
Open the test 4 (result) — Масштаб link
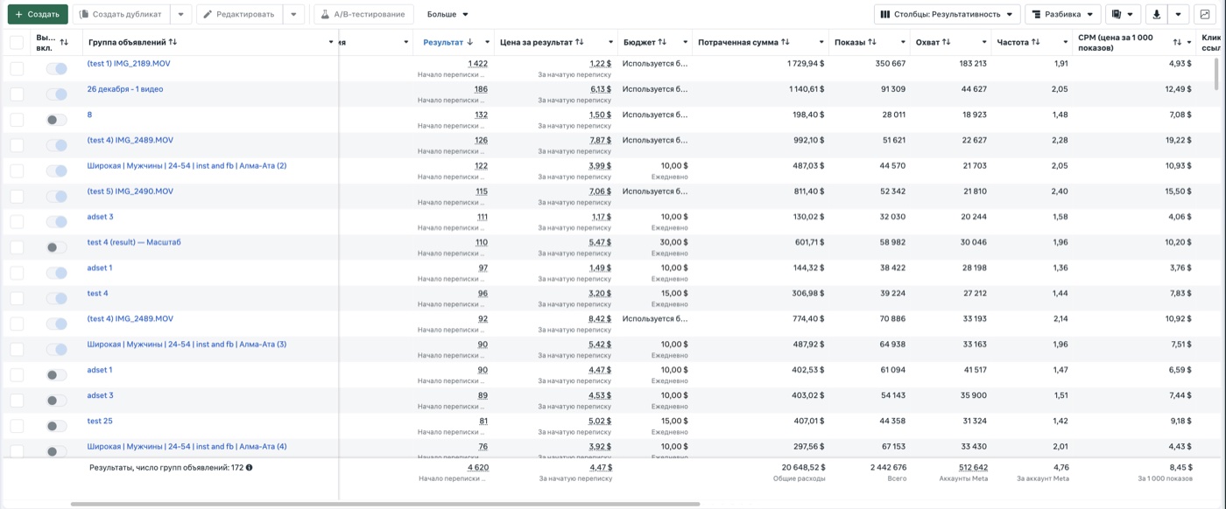pos(134,242)
